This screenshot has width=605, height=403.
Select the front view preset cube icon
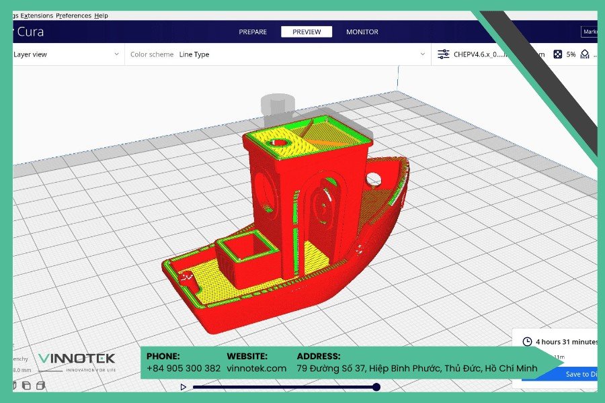26,385
